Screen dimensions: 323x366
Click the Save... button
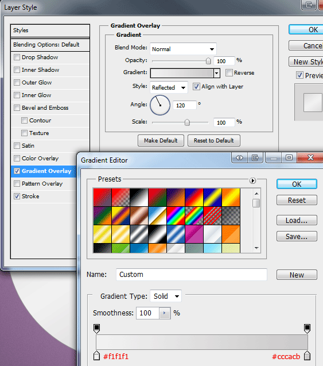297,236
